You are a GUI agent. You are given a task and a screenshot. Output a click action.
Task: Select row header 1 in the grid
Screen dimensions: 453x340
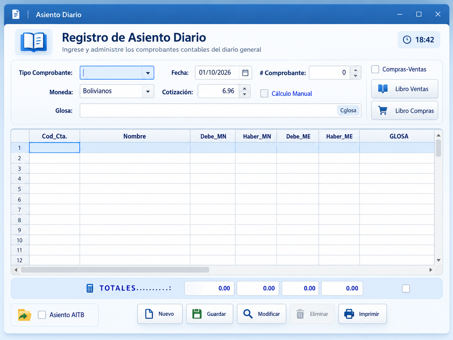pos(20,148)
